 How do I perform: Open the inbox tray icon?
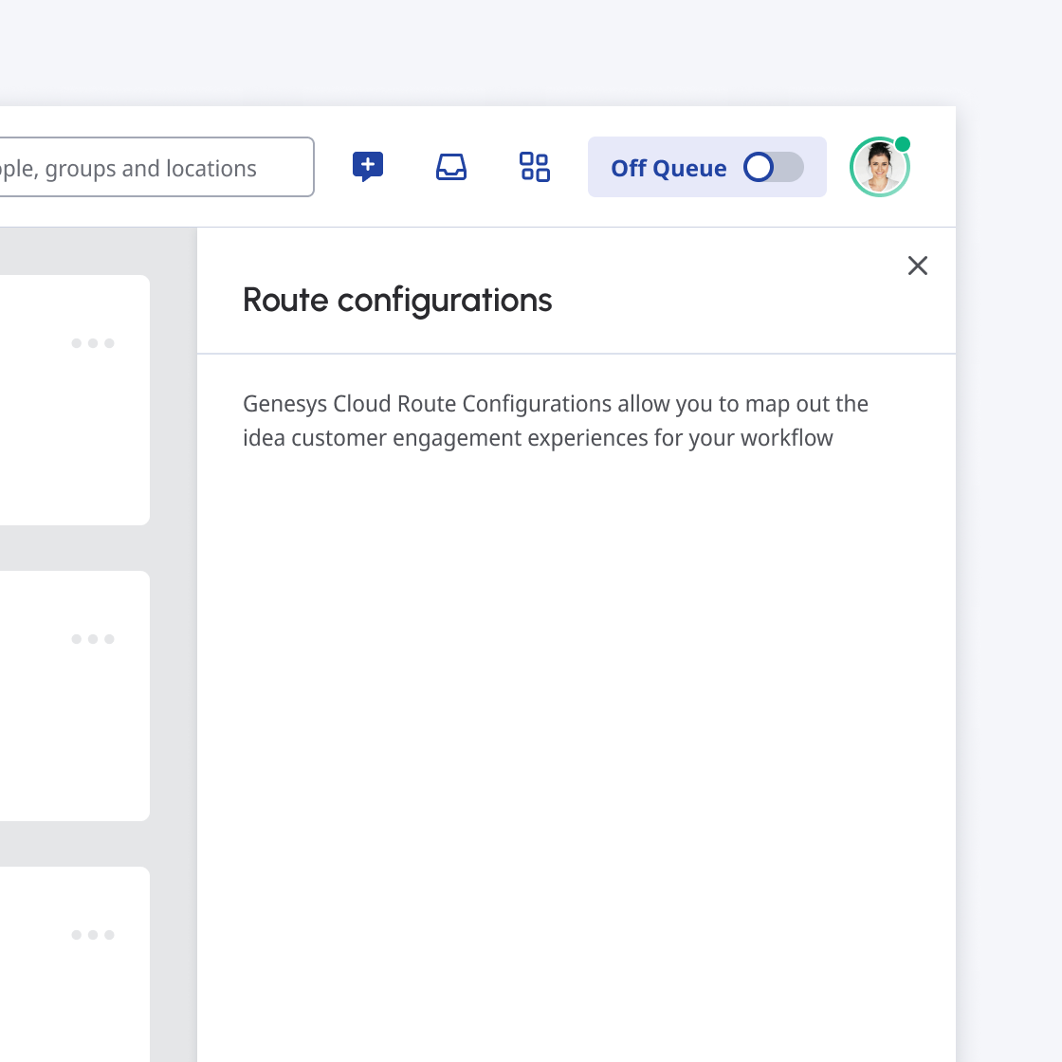[x=451, y=167]
